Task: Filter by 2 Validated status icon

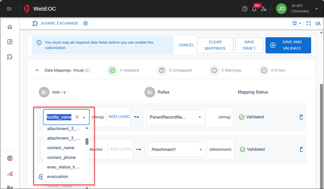Action: pos(112,70)
